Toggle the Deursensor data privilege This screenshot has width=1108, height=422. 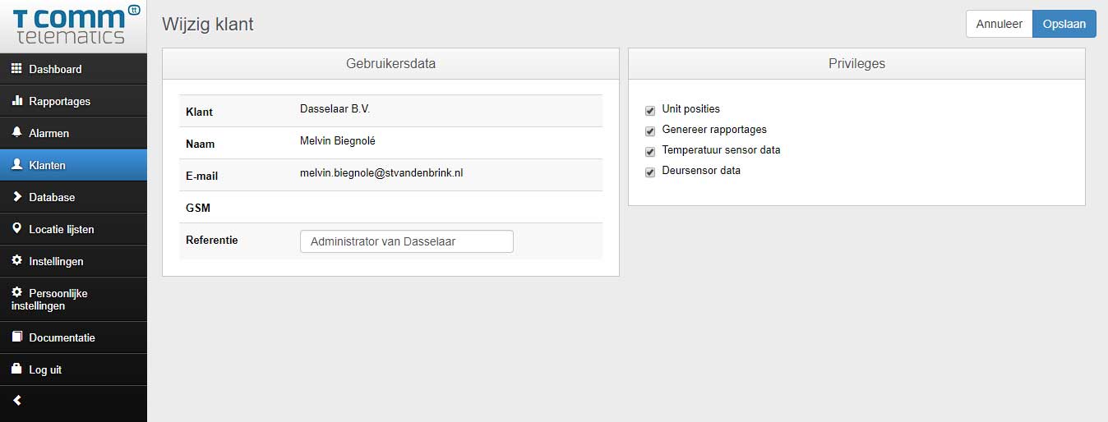(650, 172)
